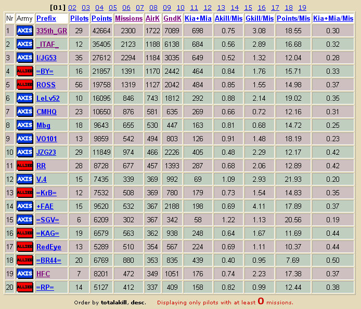Click the AXIS badge beside =SGV=
The image size is (361, 309).
pyautogui.click(x=25, y=220)
